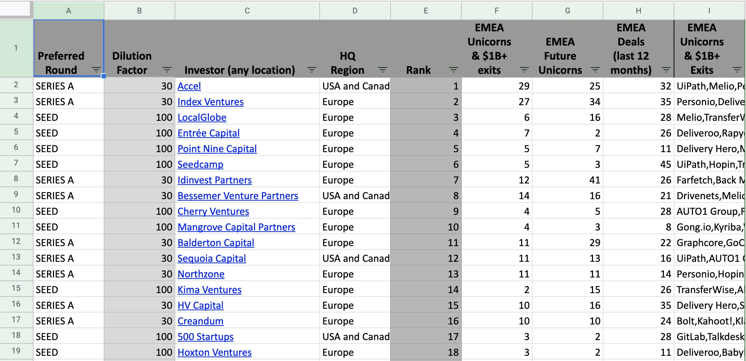Open the Index Ventures hyperlink

(x=211, y=101)
